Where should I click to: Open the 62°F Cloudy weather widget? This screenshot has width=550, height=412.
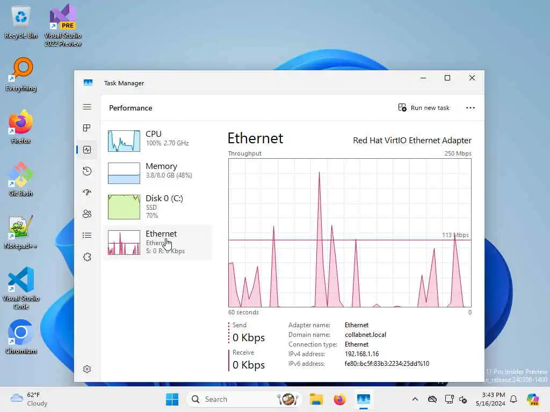[x=29, y=399]
